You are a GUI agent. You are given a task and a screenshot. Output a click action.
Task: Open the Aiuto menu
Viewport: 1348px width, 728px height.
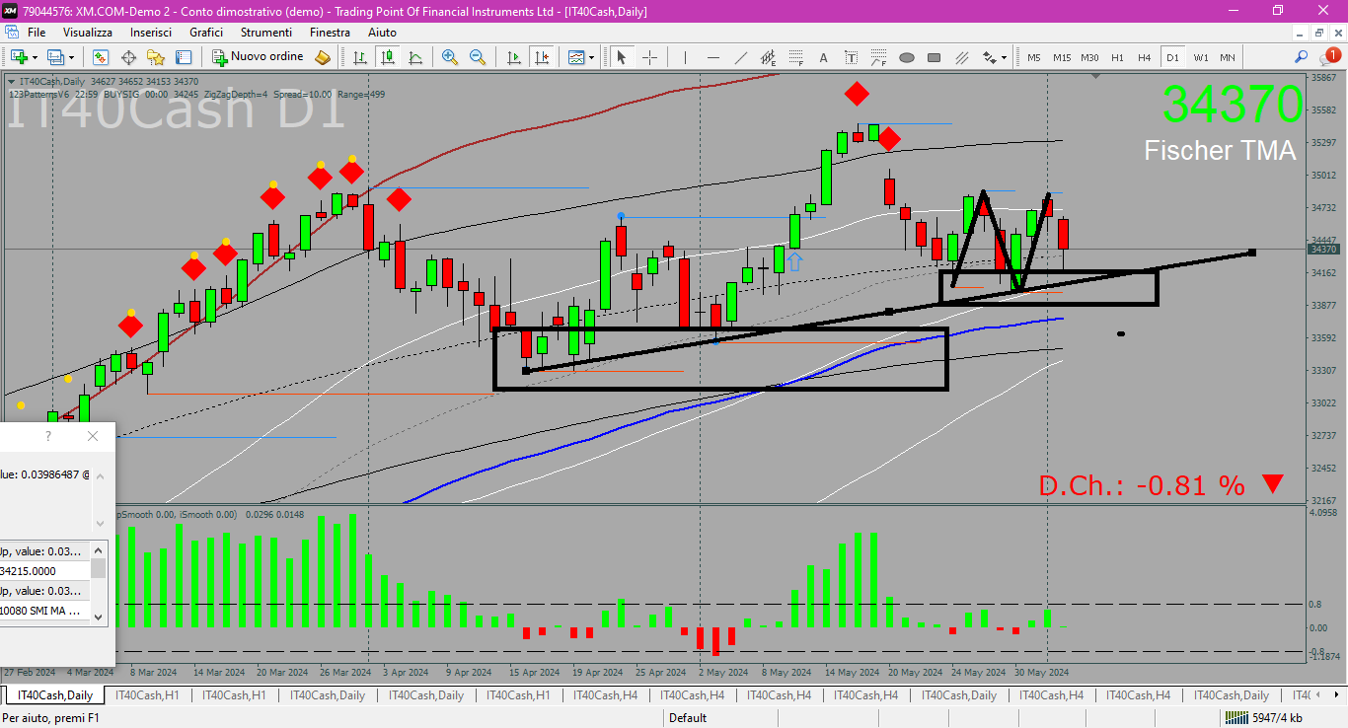(382, 33)
